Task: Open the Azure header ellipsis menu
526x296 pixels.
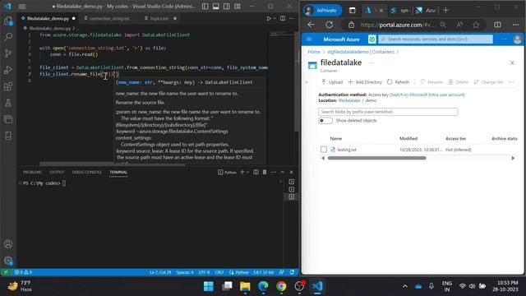Action: click(x=504, y=39)
